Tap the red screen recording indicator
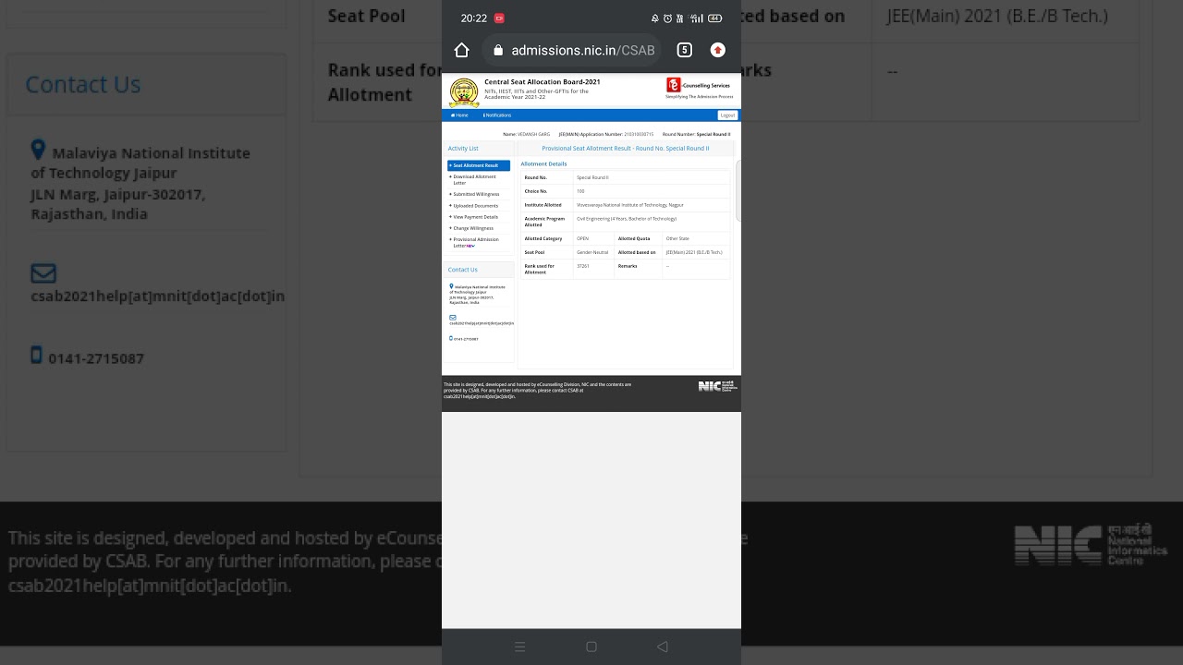 click(x=499, y=18)
